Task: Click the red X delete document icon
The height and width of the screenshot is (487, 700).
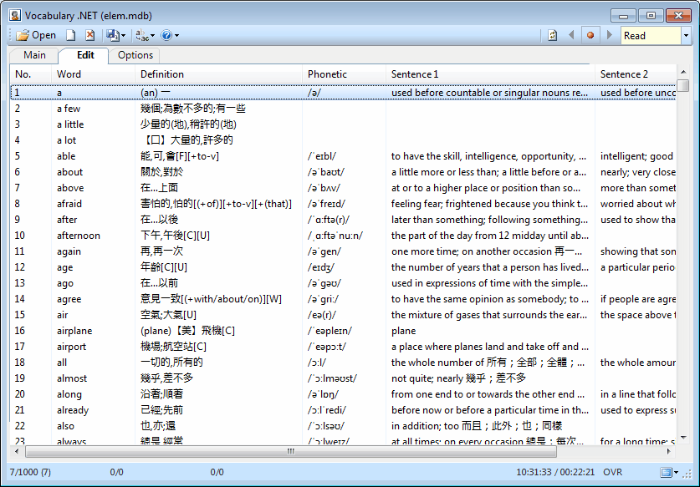Action: 90,35
